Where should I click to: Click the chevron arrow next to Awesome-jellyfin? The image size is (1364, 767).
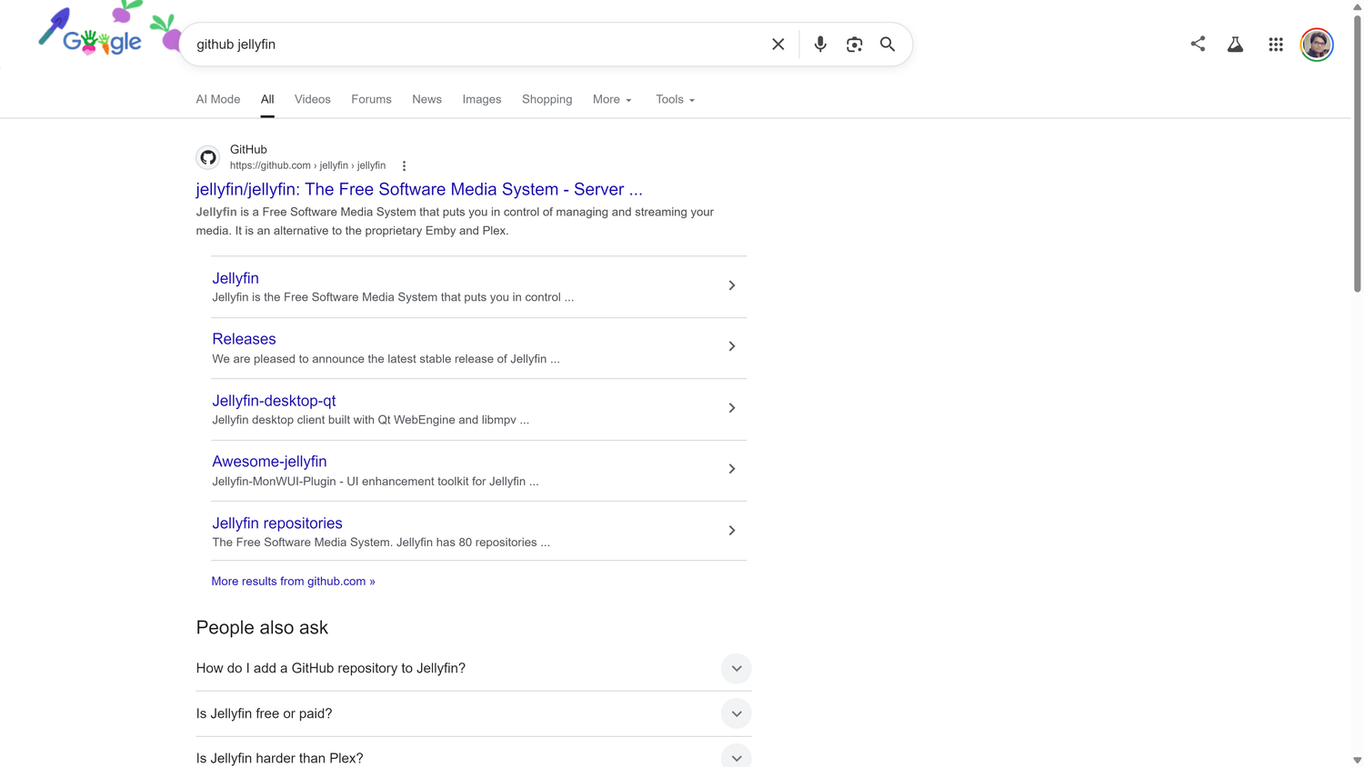tap(731, 469)
